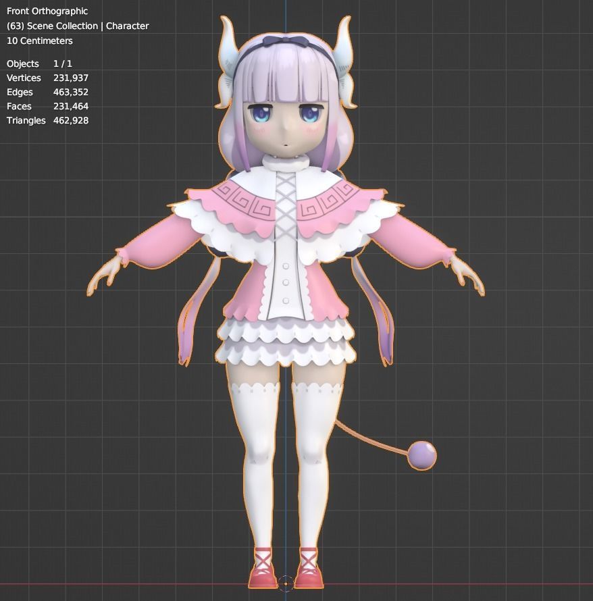
Task: Click the "Faces" statistics label
Action: (x=19, y=106)
